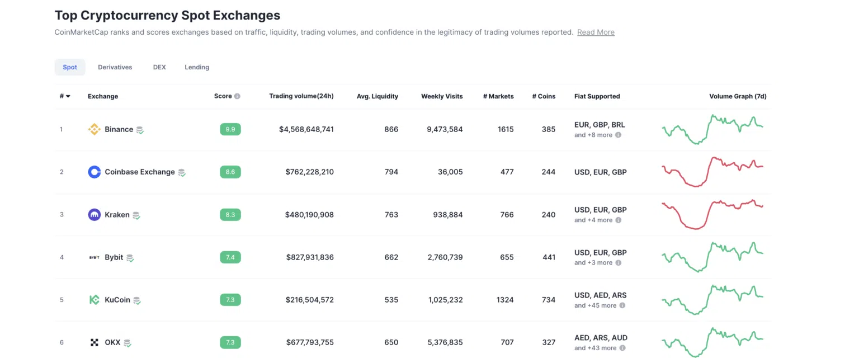Click Binance's green 9.9 score badge

230,129
